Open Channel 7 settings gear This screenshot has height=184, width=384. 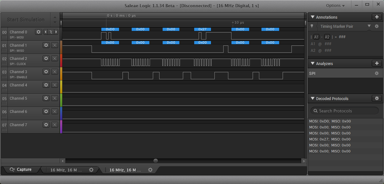46,124
